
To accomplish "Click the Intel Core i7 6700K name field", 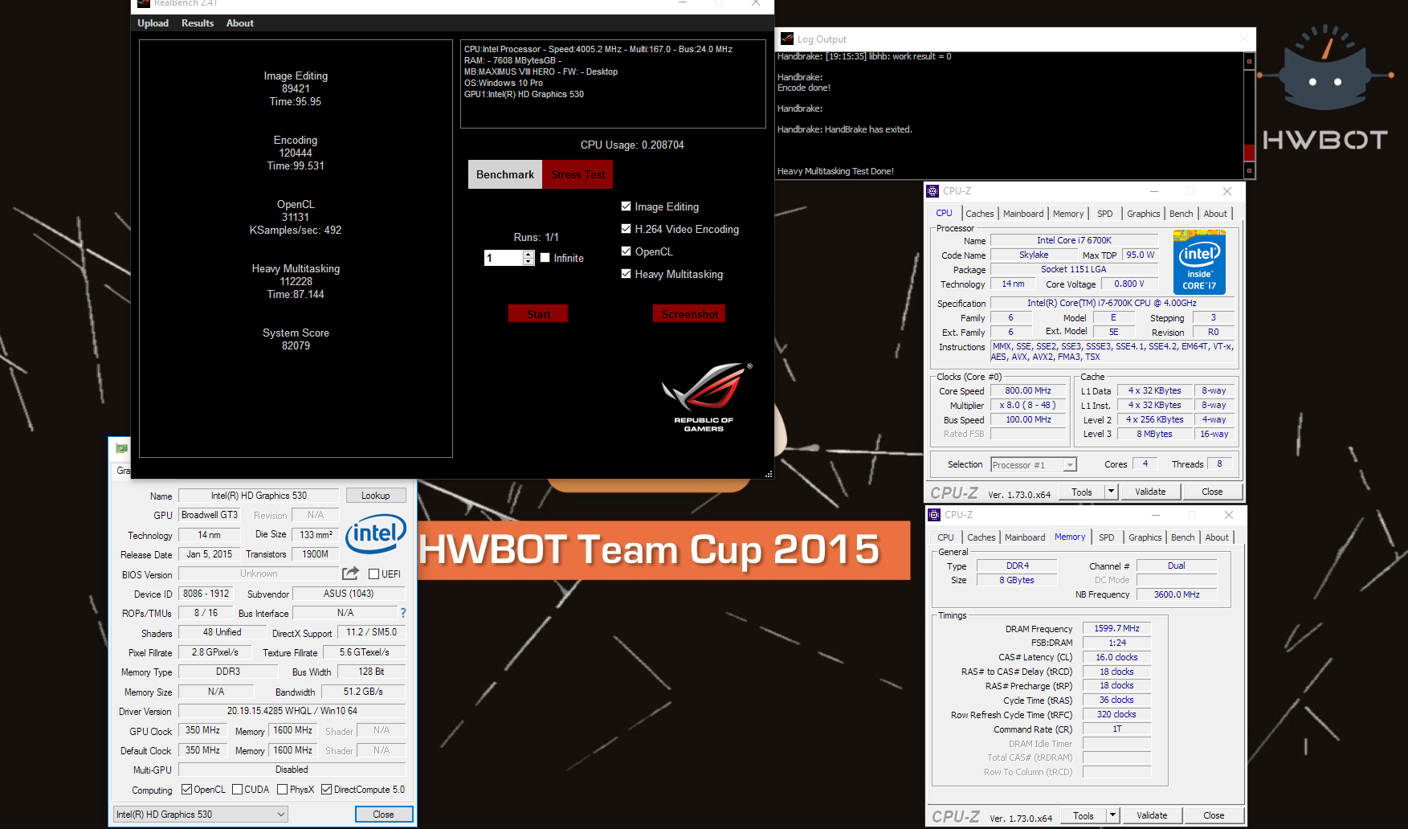I will [x=1074, y=240].
